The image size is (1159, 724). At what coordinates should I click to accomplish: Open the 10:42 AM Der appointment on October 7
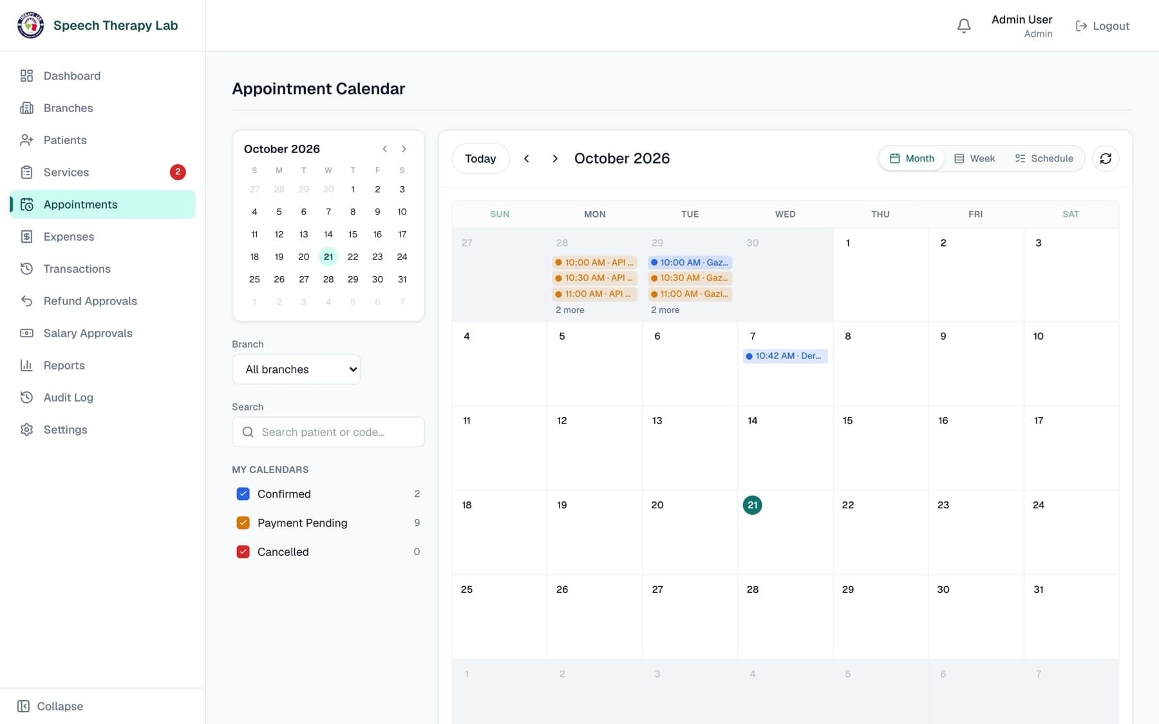[x=785, y=356]
